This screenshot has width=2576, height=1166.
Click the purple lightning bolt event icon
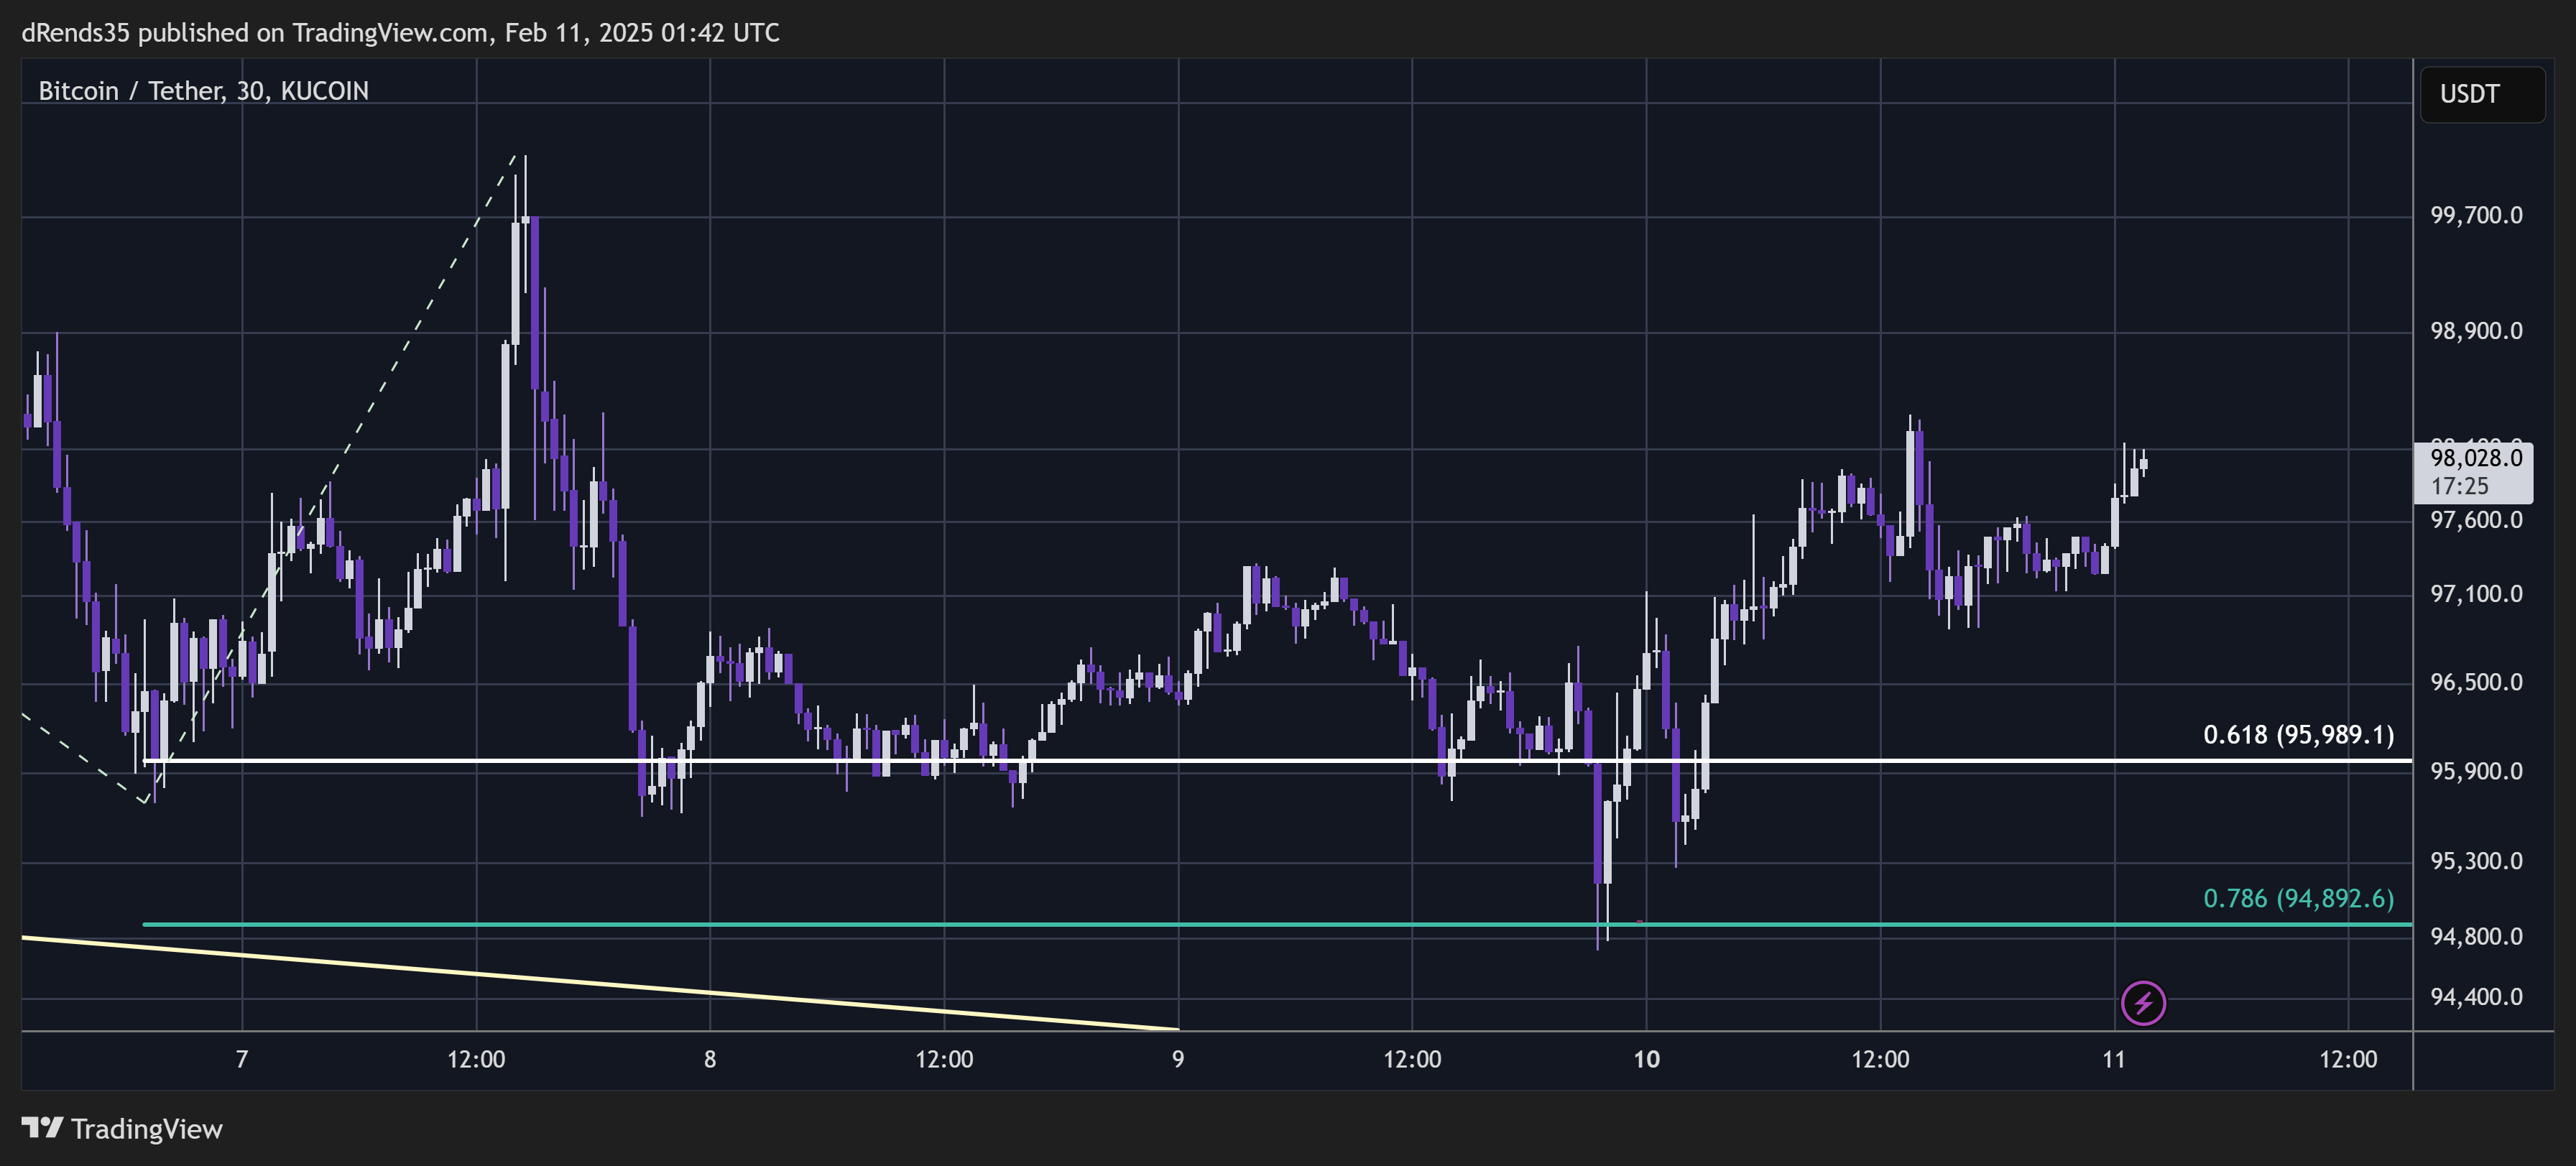click(2143, 1003)
